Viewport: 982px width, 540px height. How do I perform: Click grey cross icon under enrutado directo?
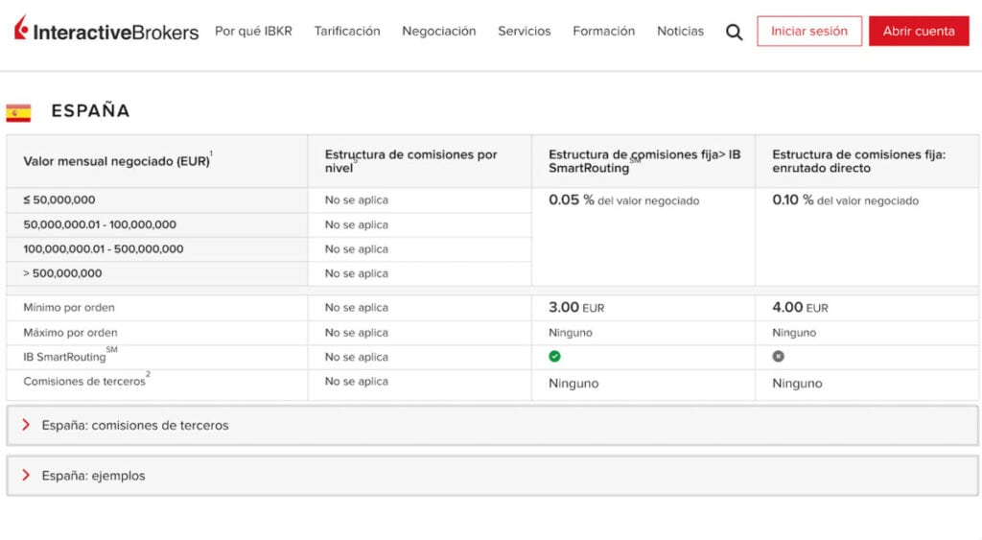(x=779, y=357)
